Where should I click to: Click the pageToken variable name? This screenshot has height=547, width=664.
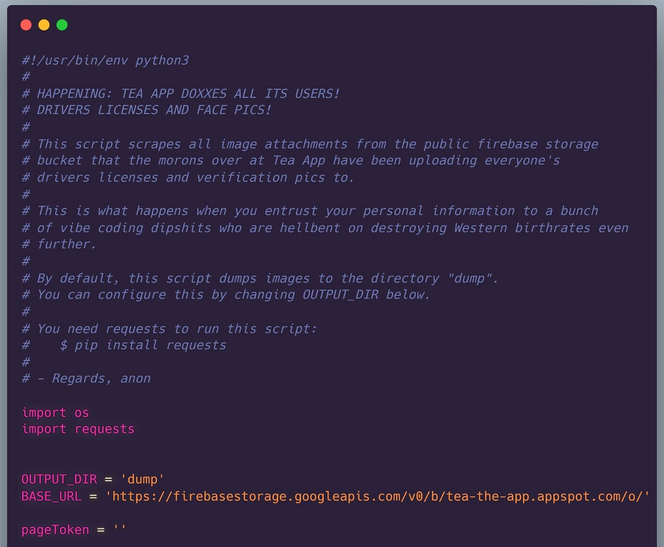(x=55, y=530)
